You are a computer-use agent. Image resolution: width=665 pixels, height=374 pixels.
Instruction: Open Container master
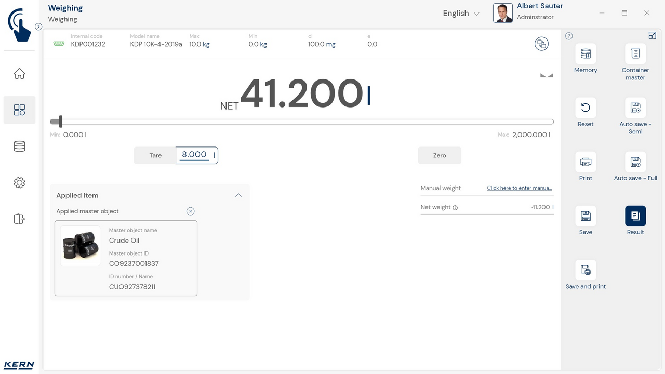[635, 54]
